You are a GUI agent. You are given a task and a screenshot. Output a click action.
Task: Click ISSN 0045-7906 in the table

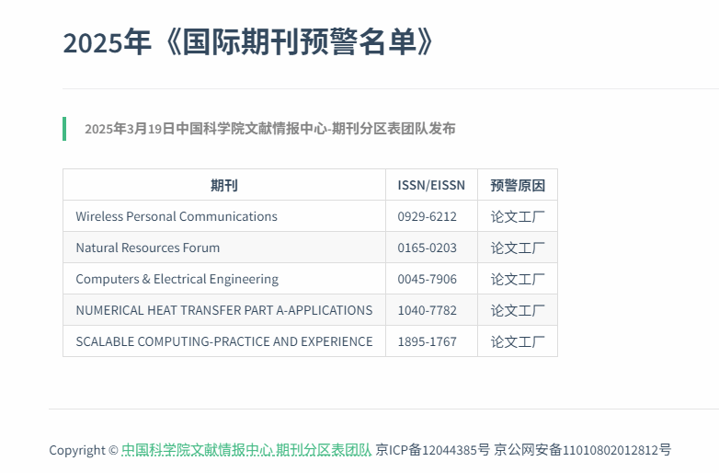(427, 279)
